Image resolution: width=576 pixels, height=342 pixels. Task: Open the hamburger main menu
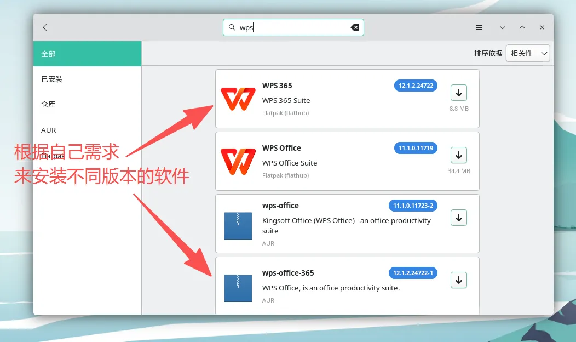[479, 27]
